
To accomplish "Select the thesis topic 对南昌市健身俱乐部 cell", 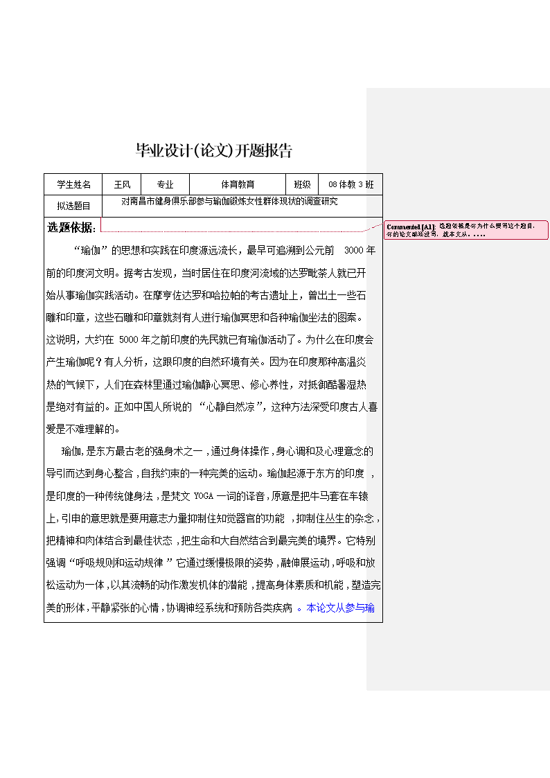I will click(x=242, y=206).
